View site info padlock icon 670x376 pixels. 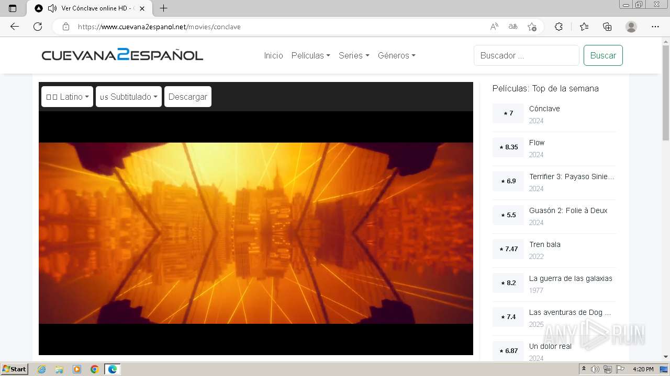66,27
